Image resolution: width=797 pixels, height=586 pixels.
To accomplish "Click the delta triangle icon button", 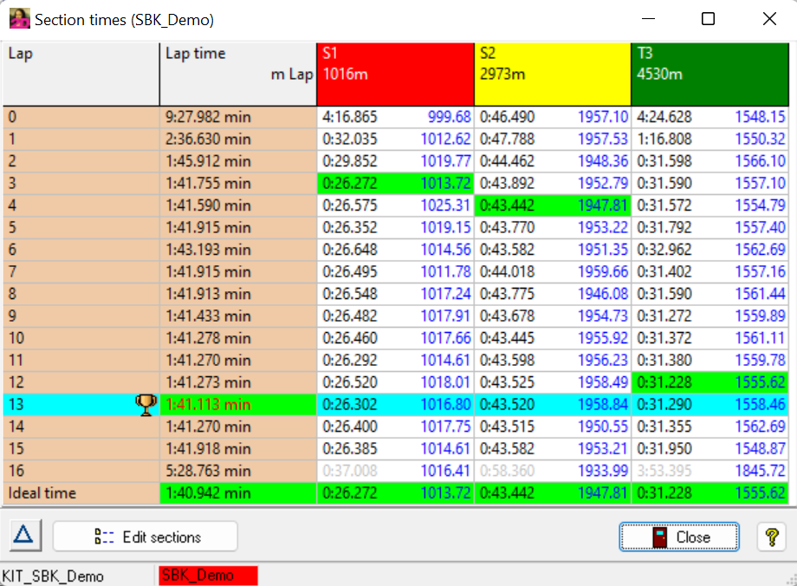I will [23, 537].
